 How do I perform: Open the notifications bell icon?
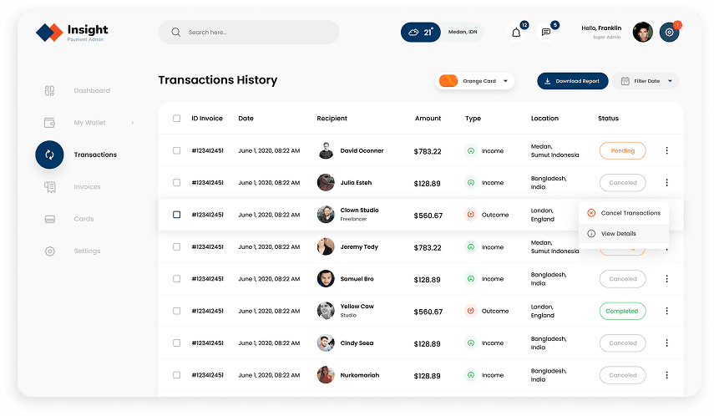click(x=516, y=33)
